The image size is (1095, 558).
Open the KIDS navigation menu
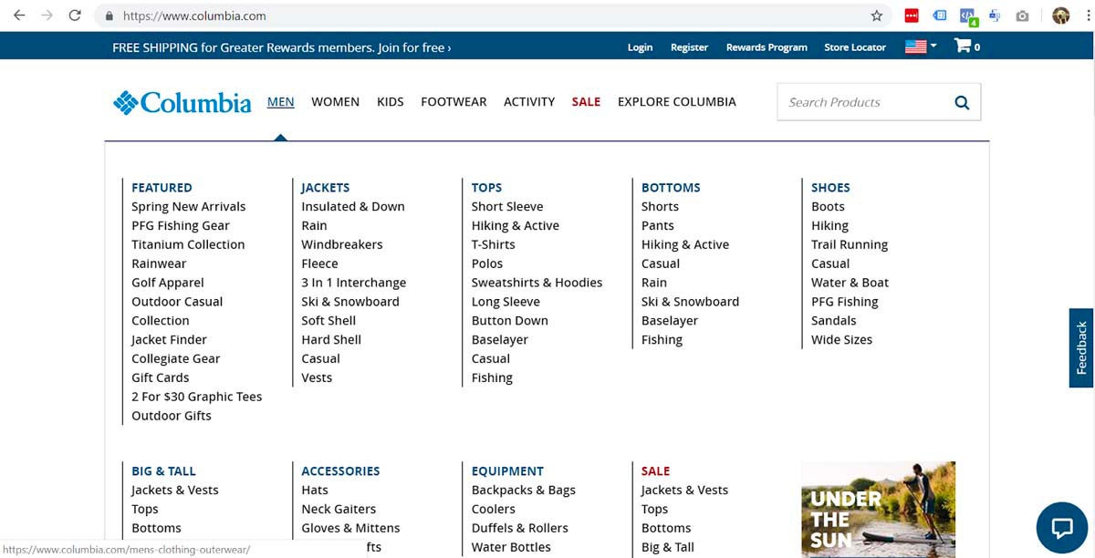coord(390,101)
